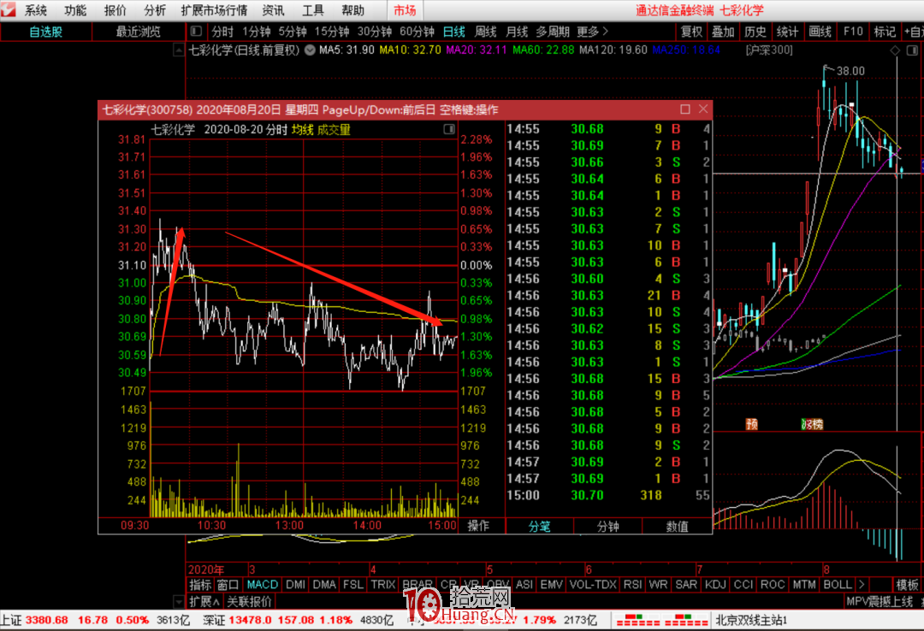This screenshot has width=924, height=631.
Task: Switch to 1分钟 period
Action: [x=257, y=32]
